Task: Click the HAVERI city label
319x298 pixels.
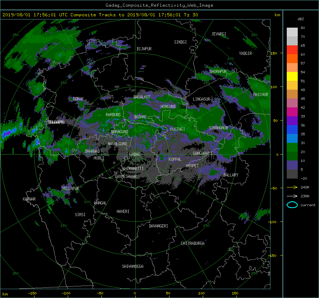Action: [123, 212]
